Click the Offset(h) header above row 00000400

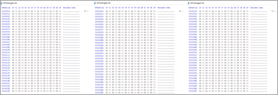coord(193,8)
